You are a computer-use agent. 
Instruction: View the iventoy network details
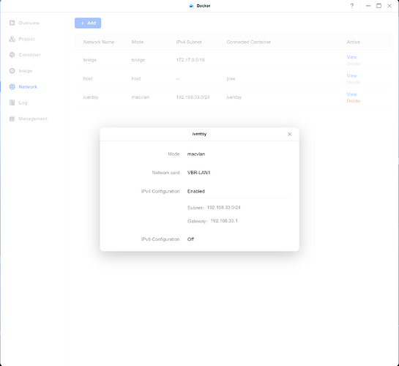tap(351, 94)
